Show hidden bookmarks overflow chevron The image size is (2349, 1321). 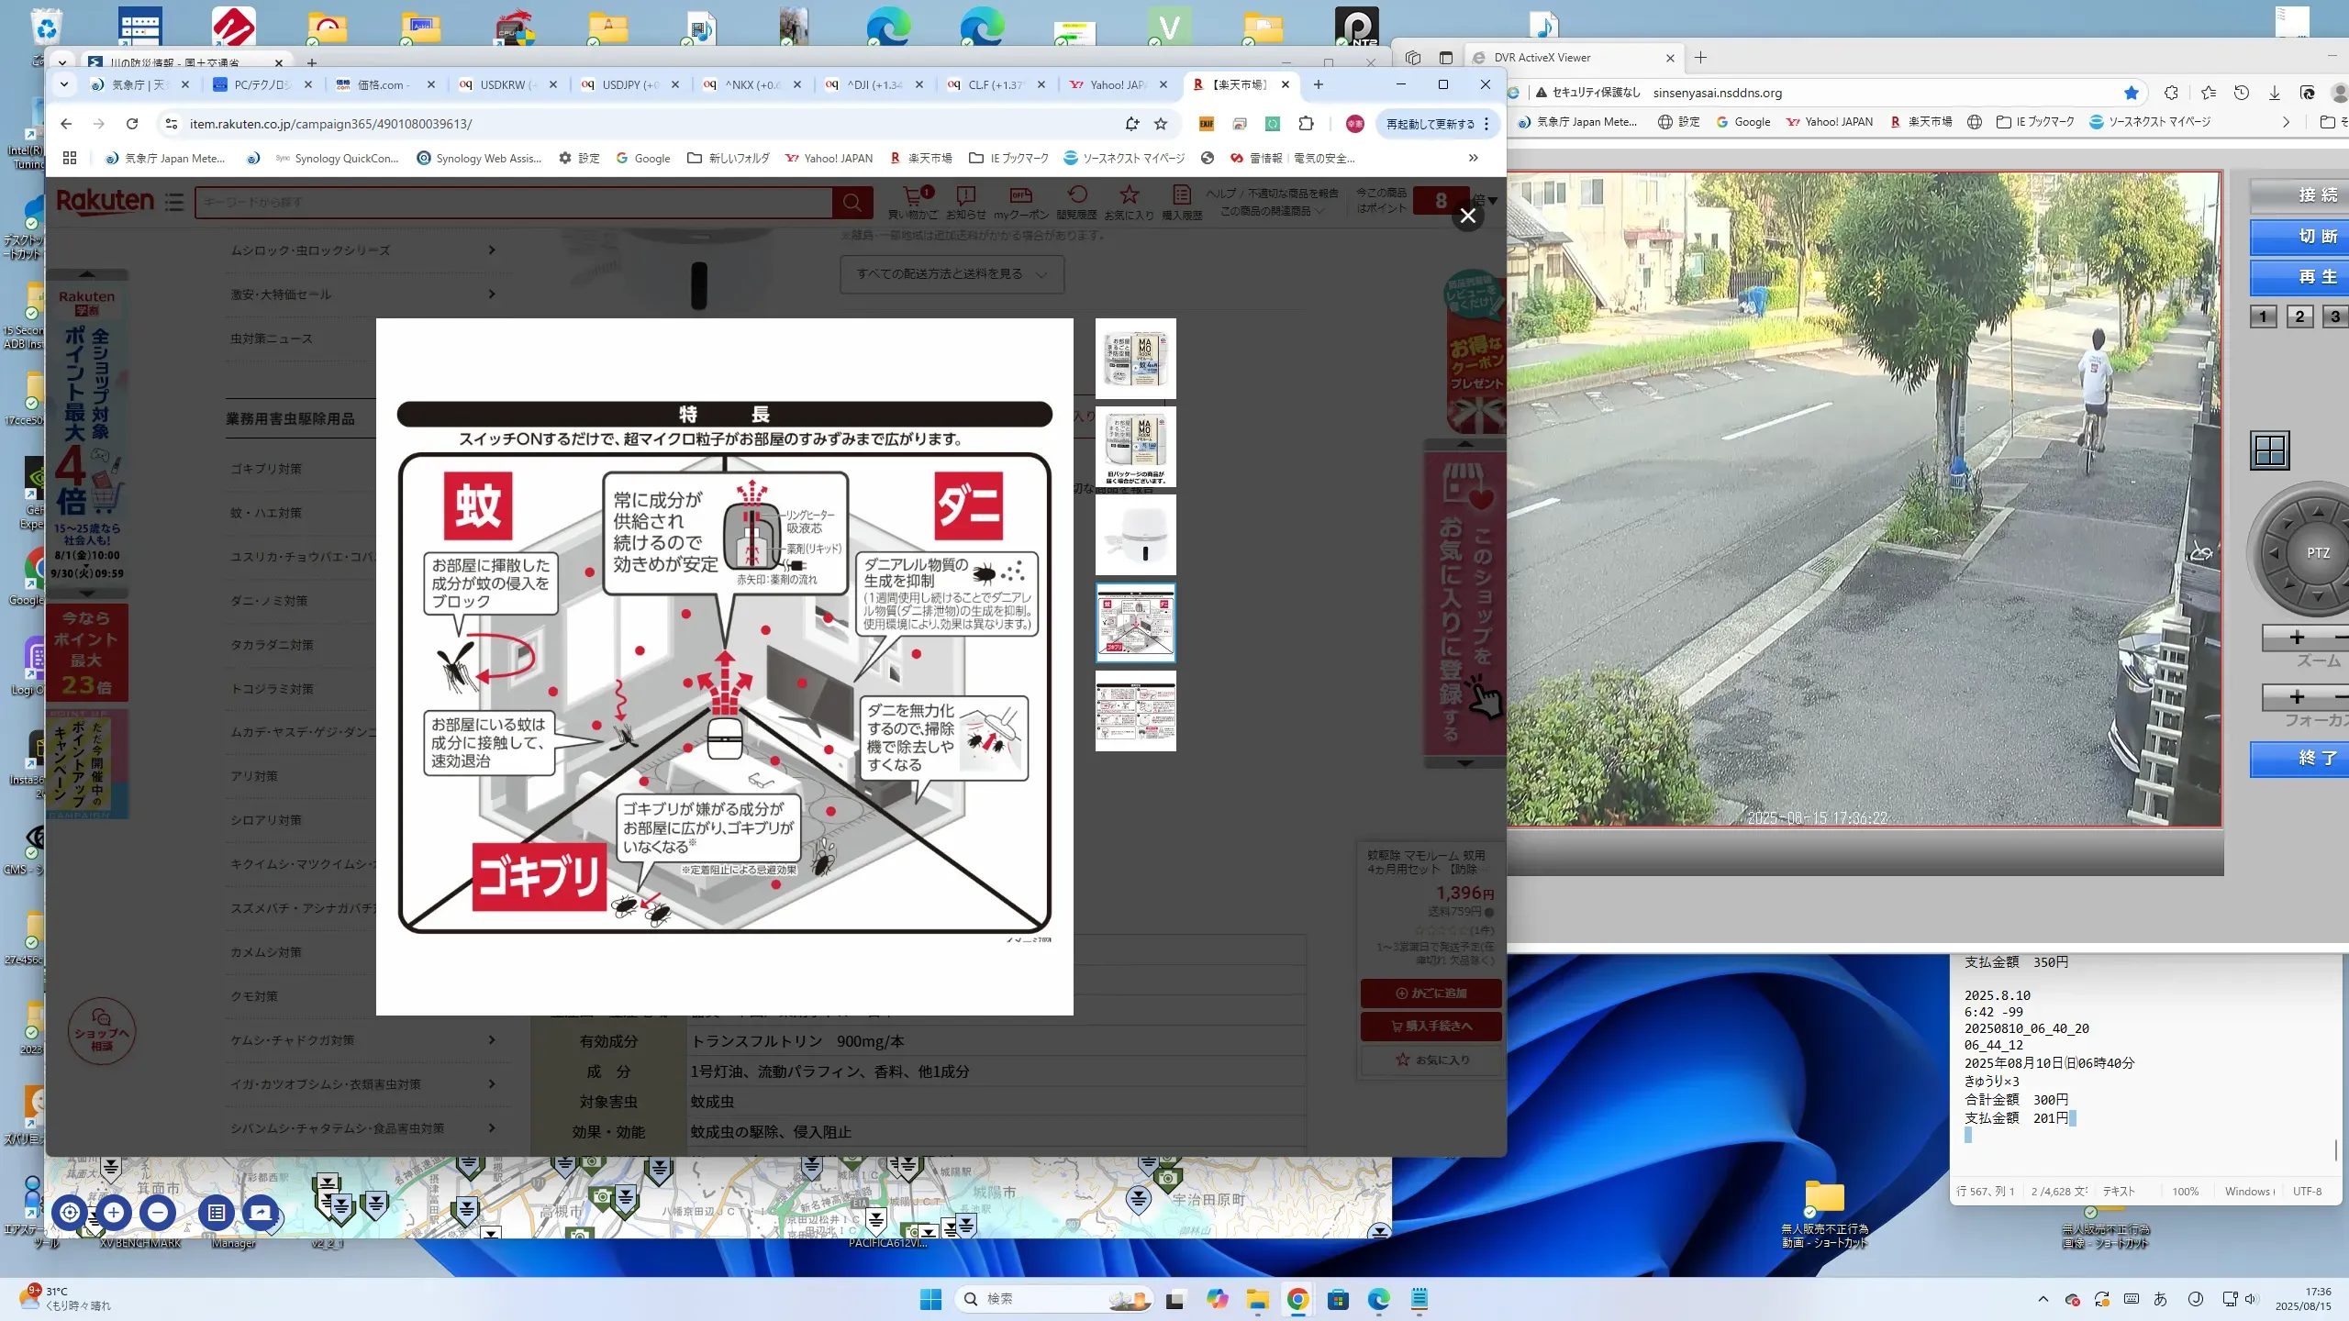pos(1473,158)
